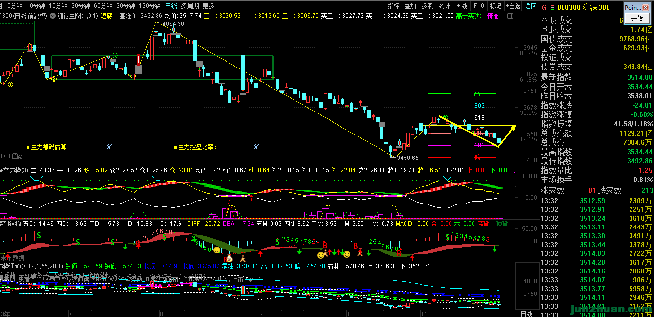Click the 叠加 overlay button

click(x=410, y=6)
